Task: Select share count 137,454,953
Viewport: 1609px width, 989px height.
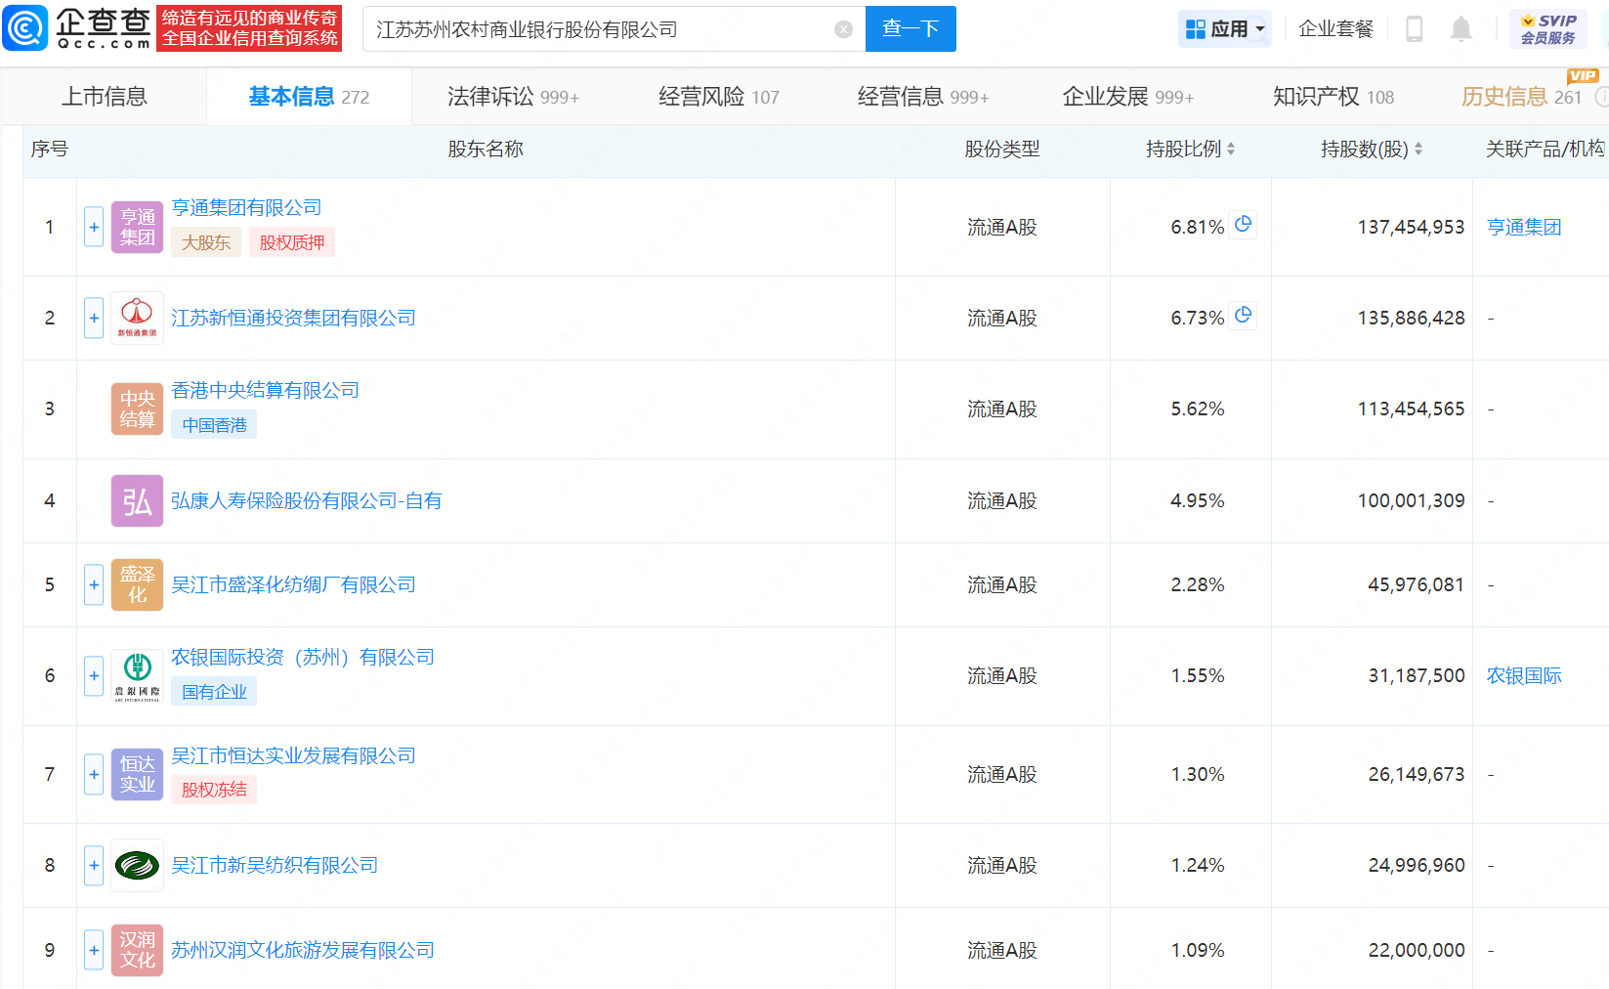Action: click(x=1411, y=228)
